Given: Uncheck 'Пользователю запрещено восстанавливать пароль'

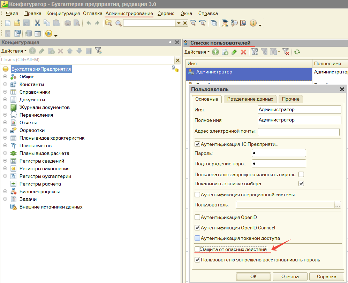Looking at the screenshot, I should click(197, 260).
